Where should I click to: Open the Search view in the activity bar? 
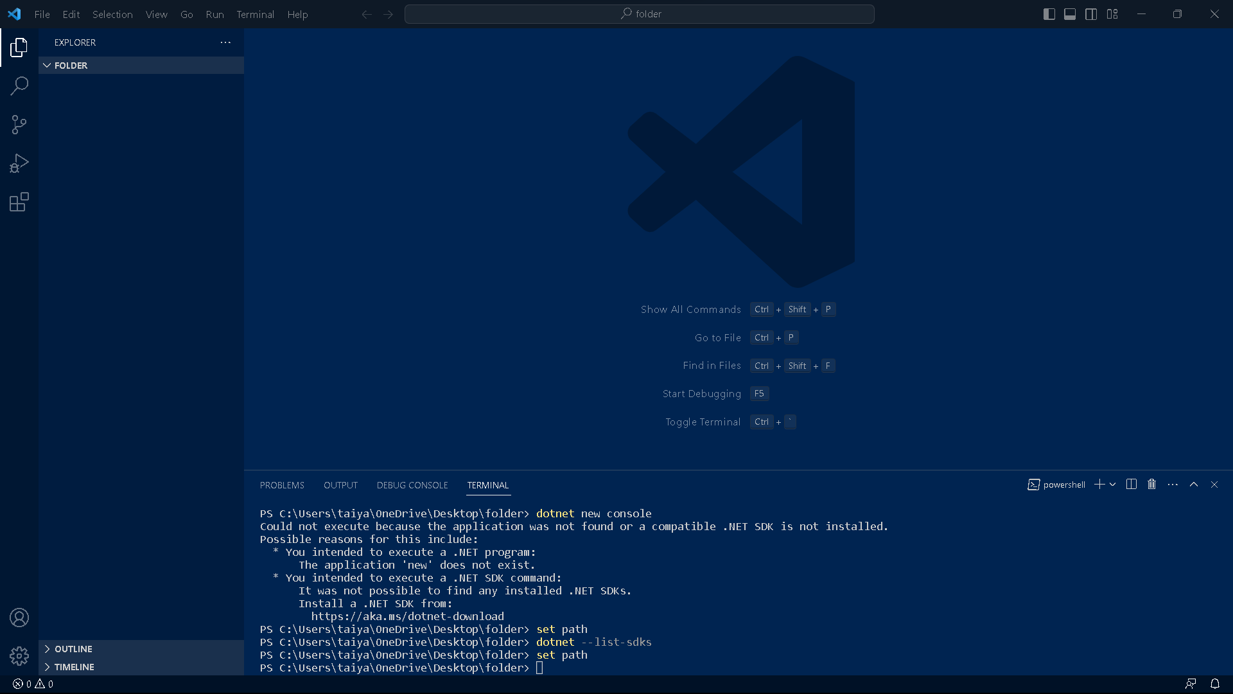[x=19, y=85]
